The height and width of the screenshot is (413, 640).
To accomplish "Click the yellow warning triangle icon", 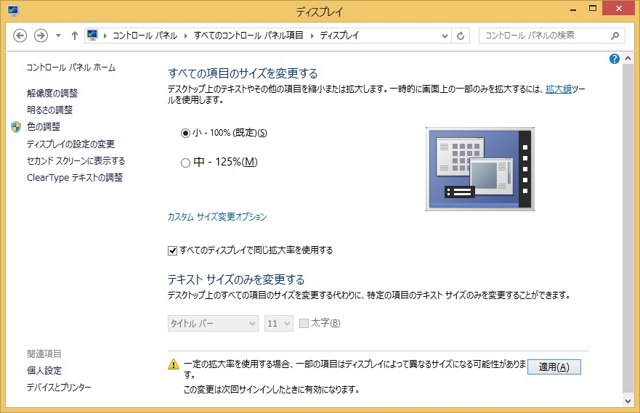I will click(174, 364).
